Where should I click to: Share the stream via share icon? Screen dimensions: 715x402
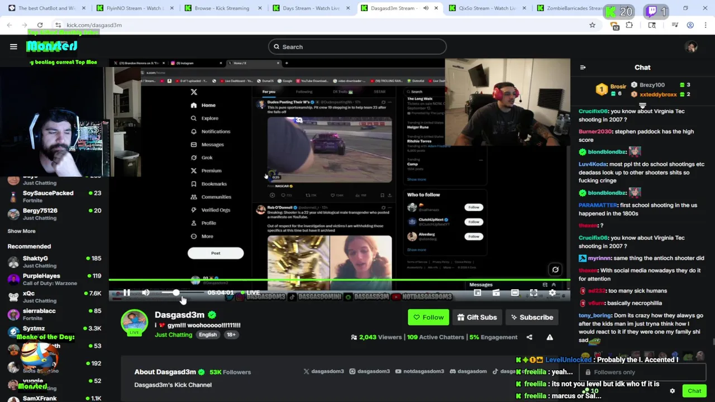pos(530,337)
